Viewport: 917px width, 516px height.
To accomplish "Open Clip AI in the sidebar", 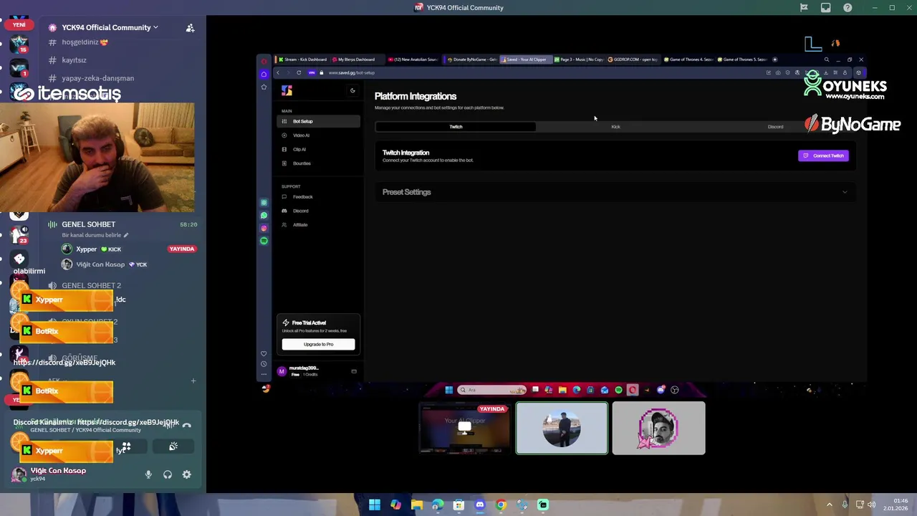I will (318, 149).
